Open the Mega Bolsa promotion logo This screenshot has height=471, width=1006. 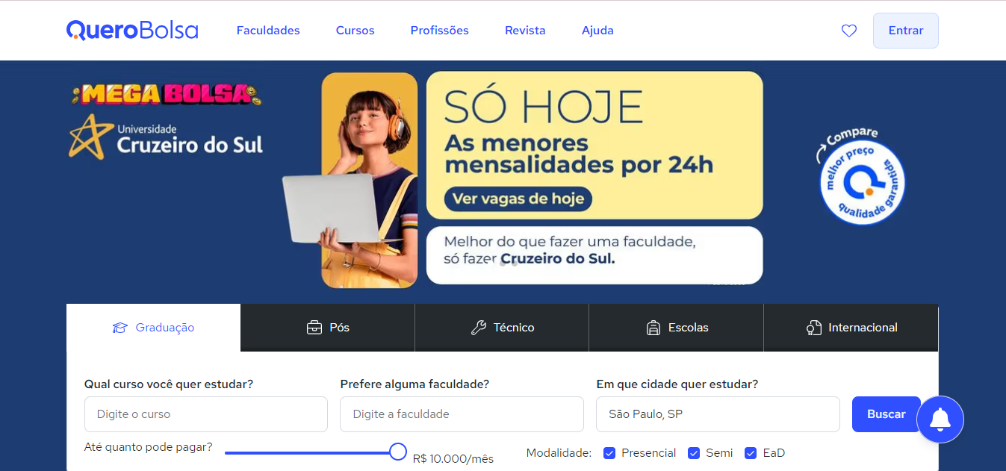[166, 94]
